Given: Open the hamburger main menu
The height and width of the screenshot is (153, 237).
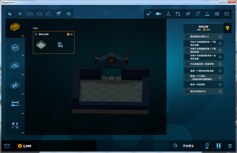Looking at the screenshot, I should point(230,146).
